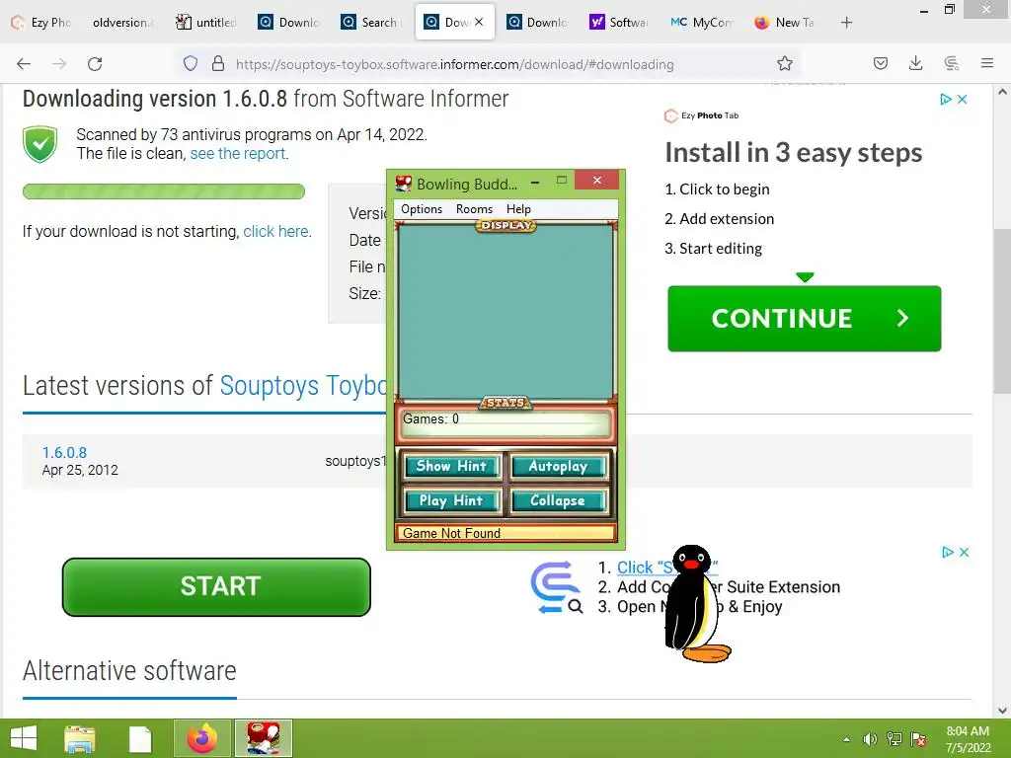Click the Games: 0 stats field
The height and width of the screenshot is (758, 1011).
click(505, 424)
